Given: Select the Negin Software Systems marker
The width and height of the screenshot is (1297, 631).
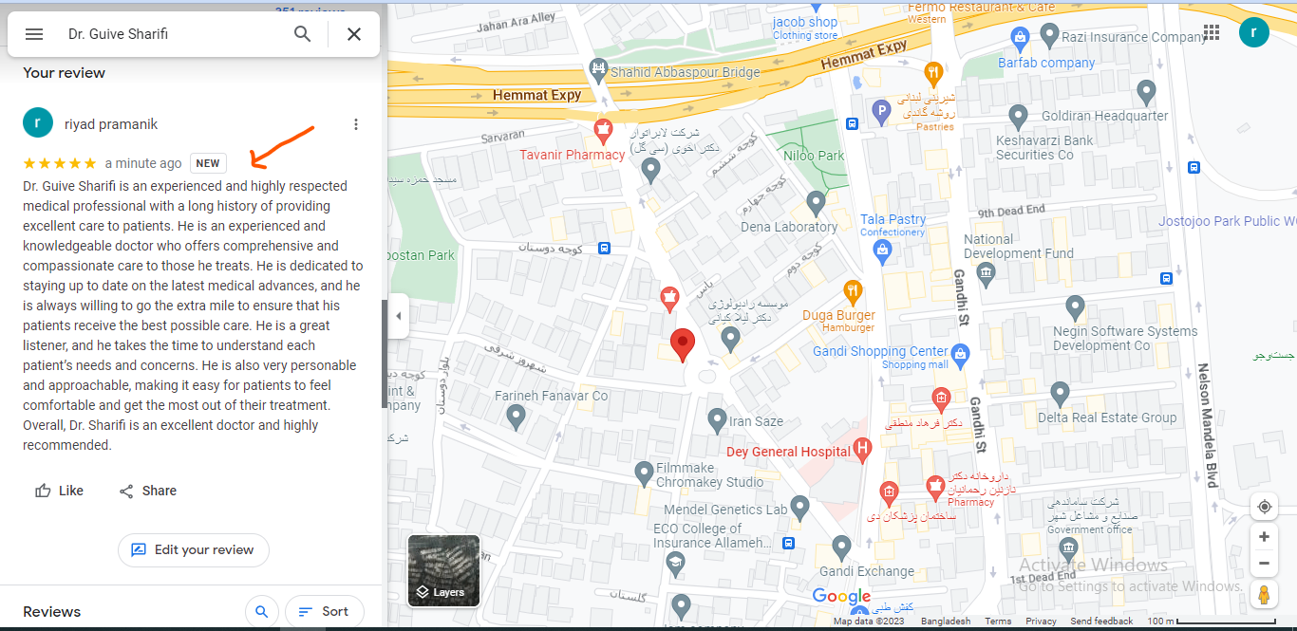Looking at the screenshot, I should [x=1075, y=306].
